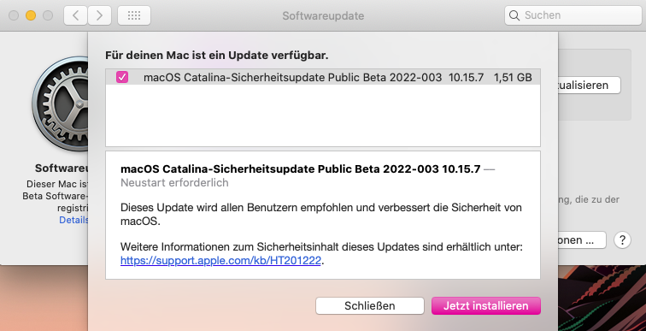Click the forward navigation arrow

pyautogui.click(x=99, y=15)
